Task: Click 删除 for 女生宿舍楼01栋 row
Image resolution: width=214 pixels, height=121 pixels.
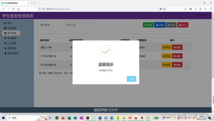Action: pyautogui.click(x=177, y=56)
